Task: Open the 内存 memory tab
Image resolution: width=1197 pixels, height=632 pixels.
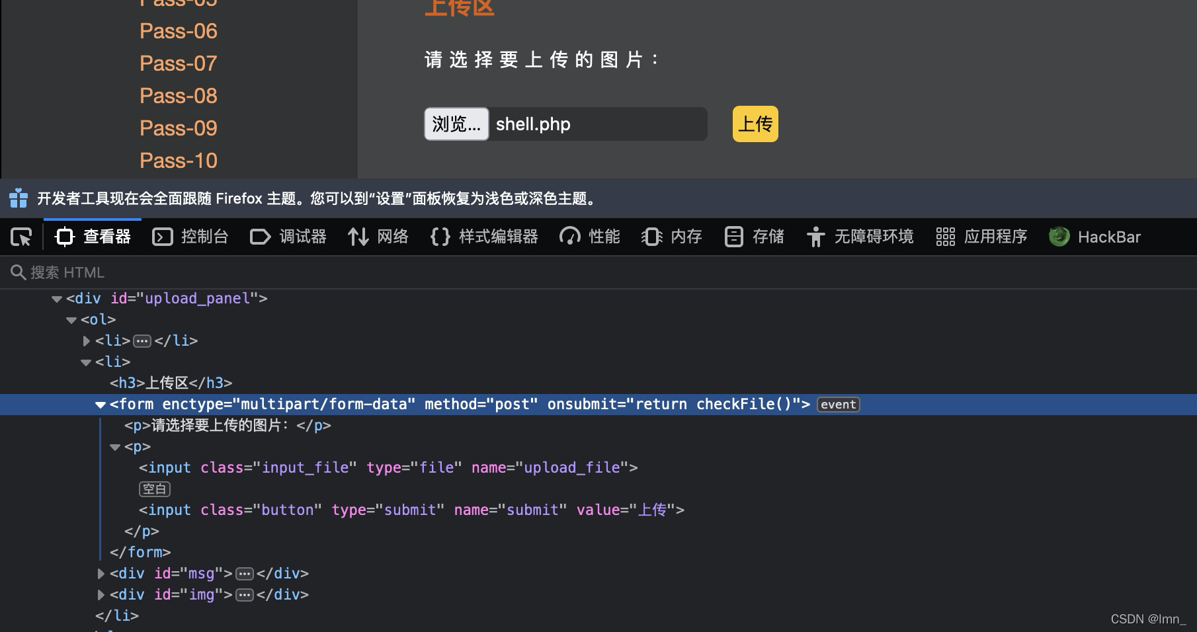Action: [x=672, y=237]
